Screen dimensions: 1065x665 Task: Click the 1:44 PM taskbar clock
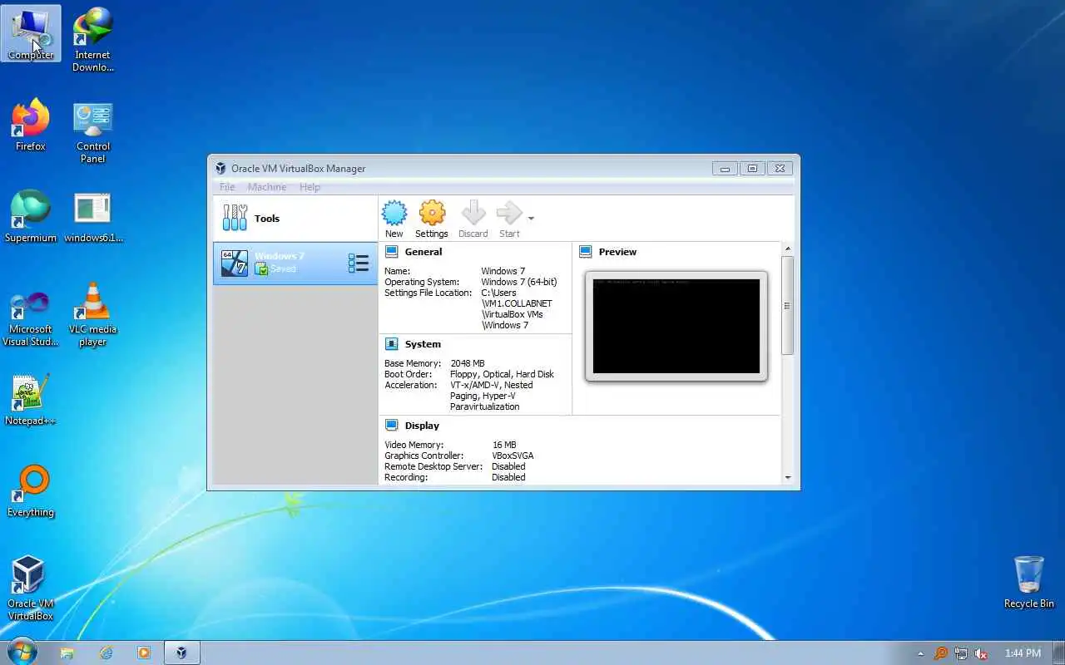coord(1023,653)
